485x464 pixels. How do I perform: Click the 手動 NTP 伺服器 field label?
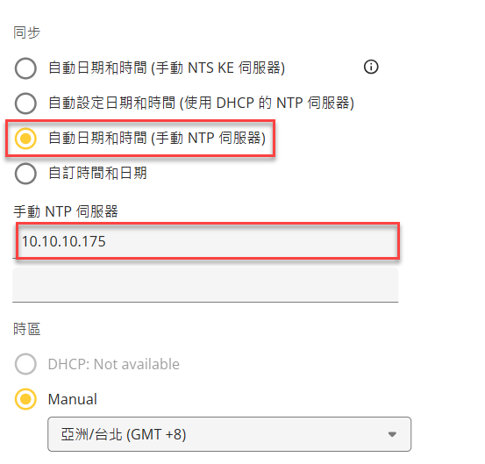[x=66, y=211]
